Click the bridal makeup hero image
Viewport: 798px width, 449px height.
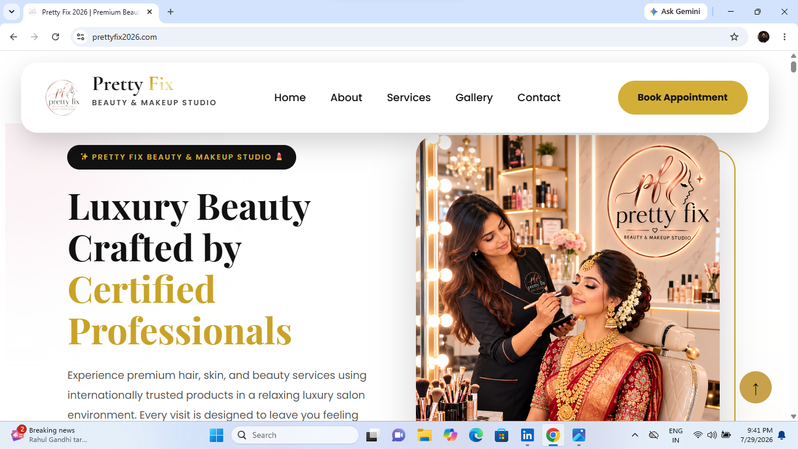point(568,278)
